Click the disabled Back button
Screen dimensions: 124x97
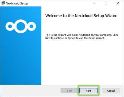point(69,91)
